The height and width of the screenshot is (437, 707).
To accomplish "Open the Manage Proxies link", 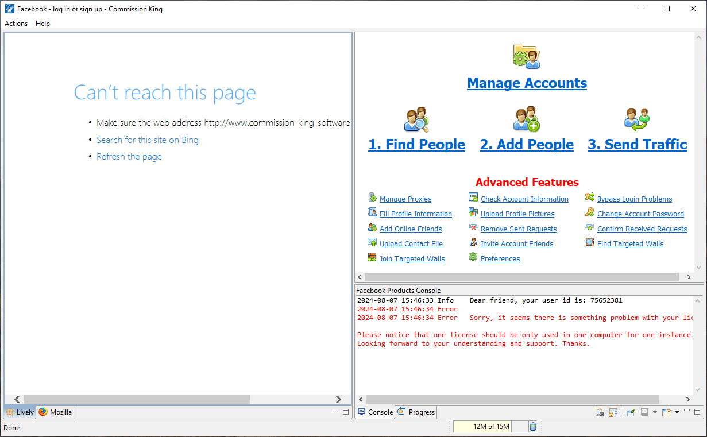I will [405, 199].
